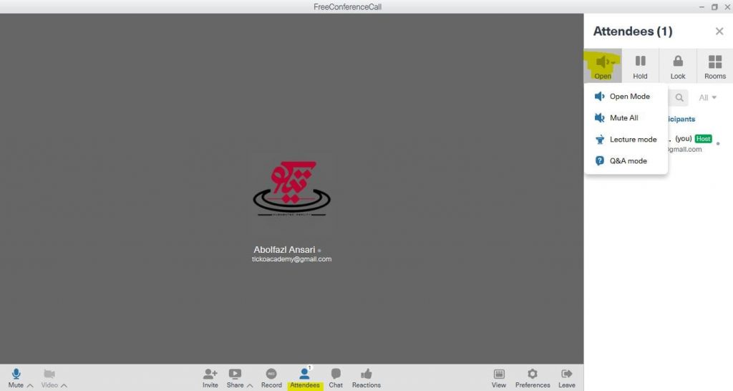Open the All filter dropdown

point(707,97)
